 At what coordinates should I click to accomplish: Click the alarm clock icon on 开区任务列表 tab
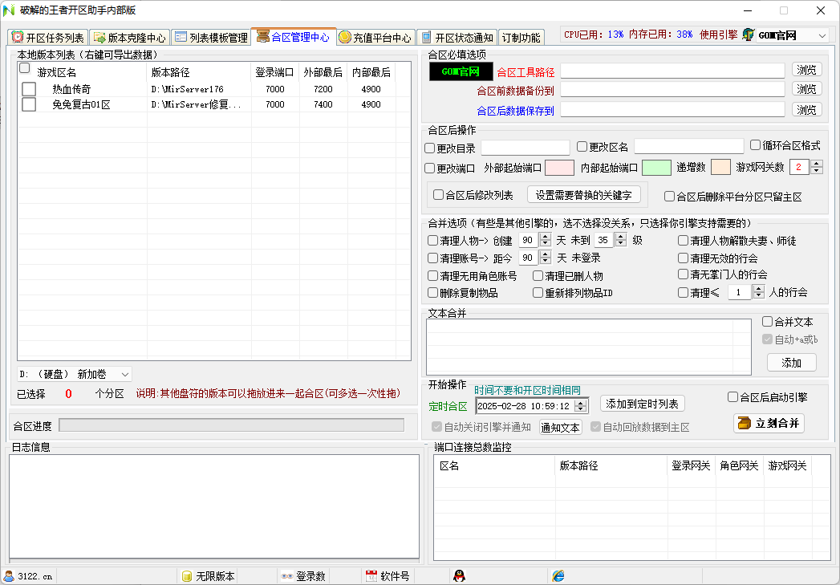click(18, 38)
